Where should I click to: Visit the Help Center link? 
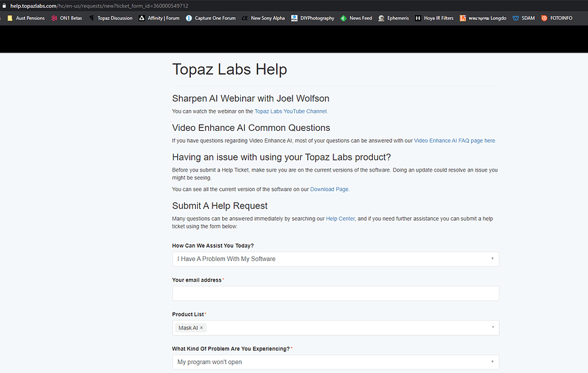[x=340, y=219]
